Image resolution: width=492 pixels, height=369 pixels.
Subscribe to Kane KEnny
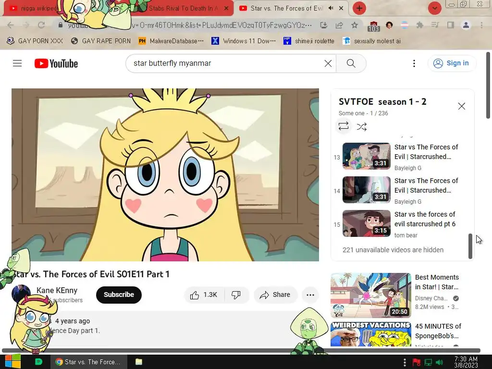click(119, 295)
